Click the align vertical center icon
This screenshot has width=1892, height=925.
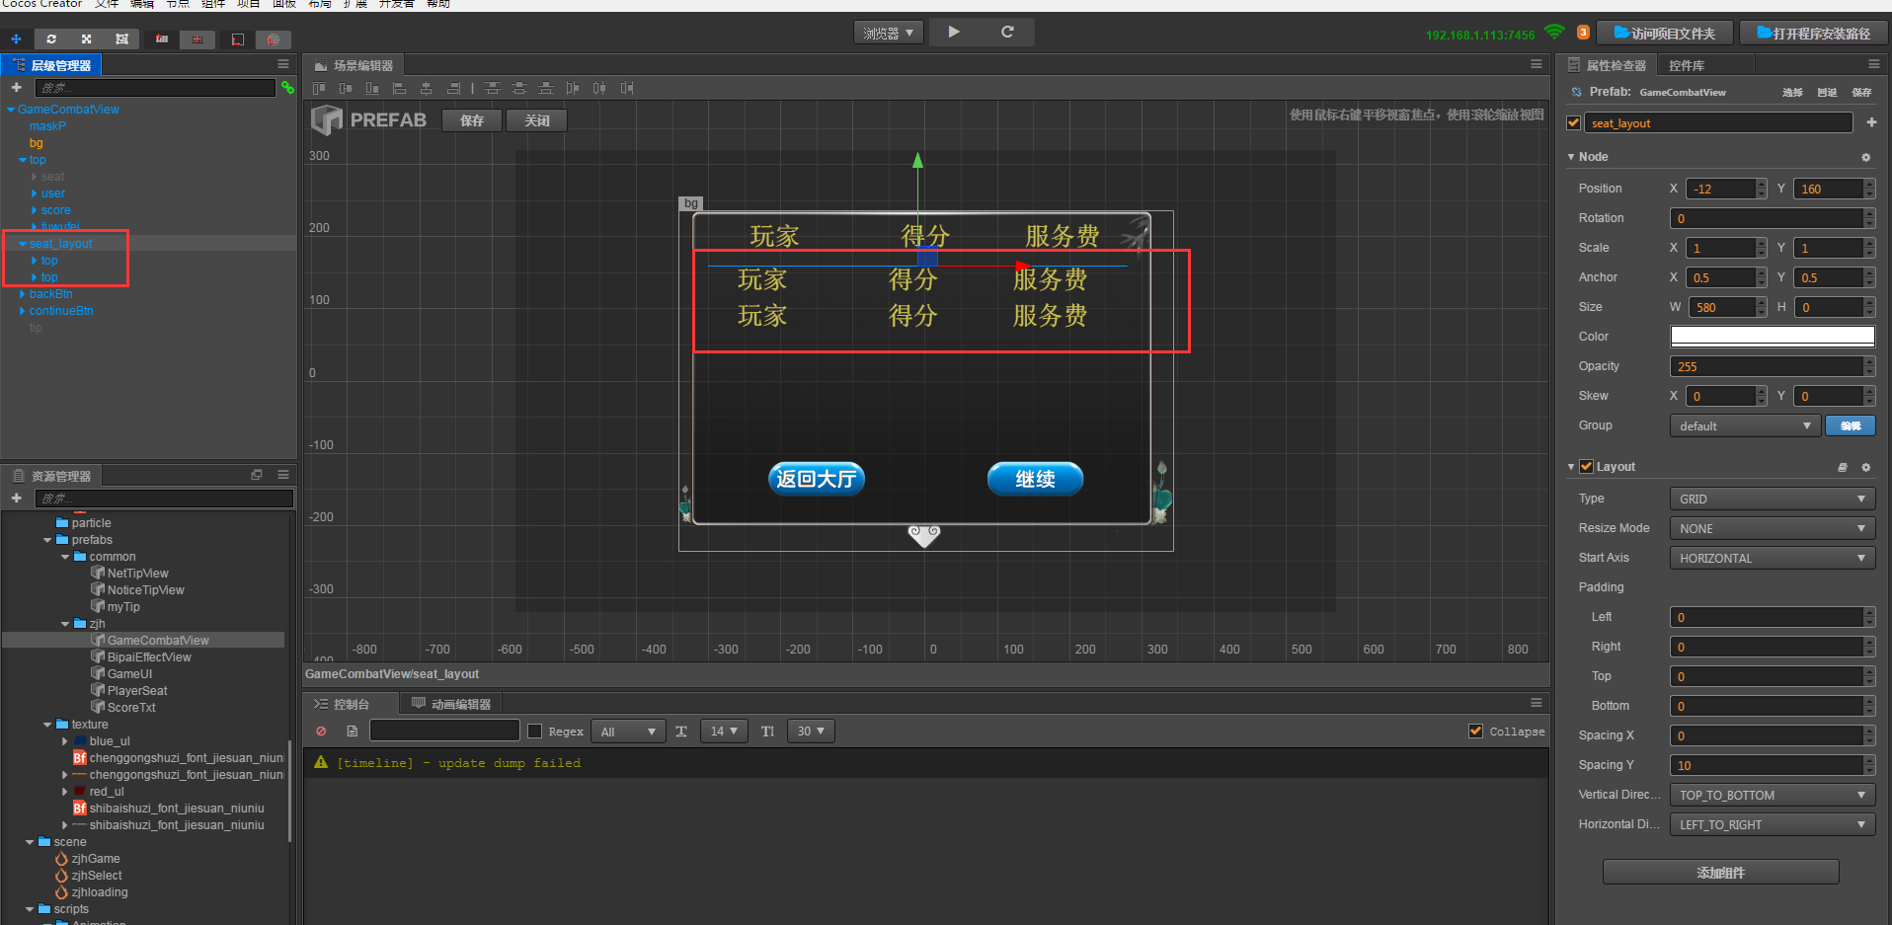click(346, 89)
